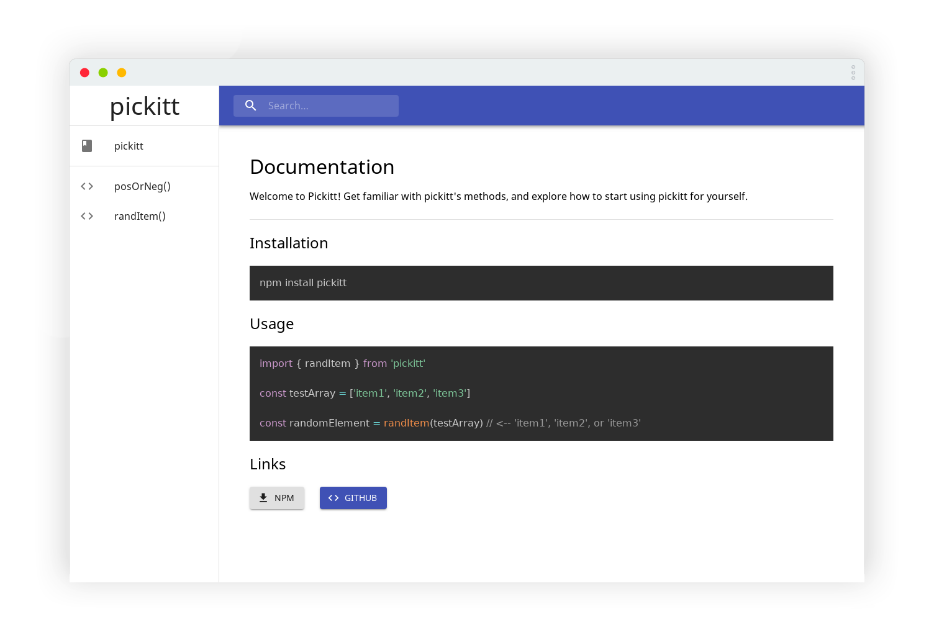Click the code brackets icon for randItem()
The height and width of the screenshot is (632, 934).
[87, 216]
